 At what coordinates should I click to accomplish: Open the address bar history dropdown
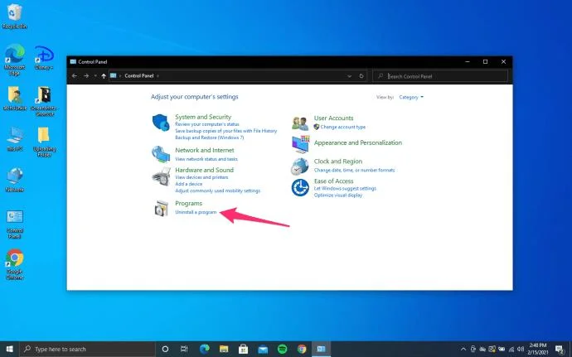[347, 75]
